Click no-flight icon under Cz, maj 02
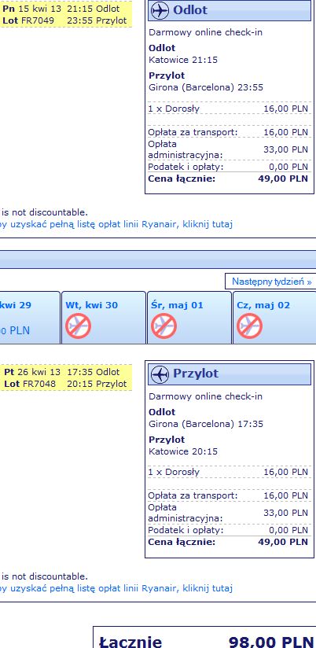Viewport: 316px width, 648px height. coord(249,326)
